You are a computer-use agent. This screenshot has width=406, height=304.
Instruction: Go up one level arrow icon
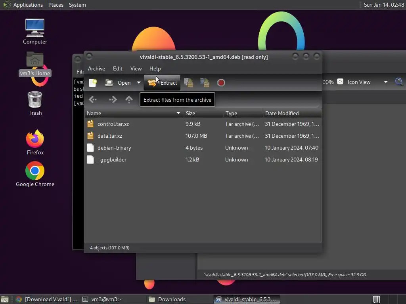(x=129, y=99)
